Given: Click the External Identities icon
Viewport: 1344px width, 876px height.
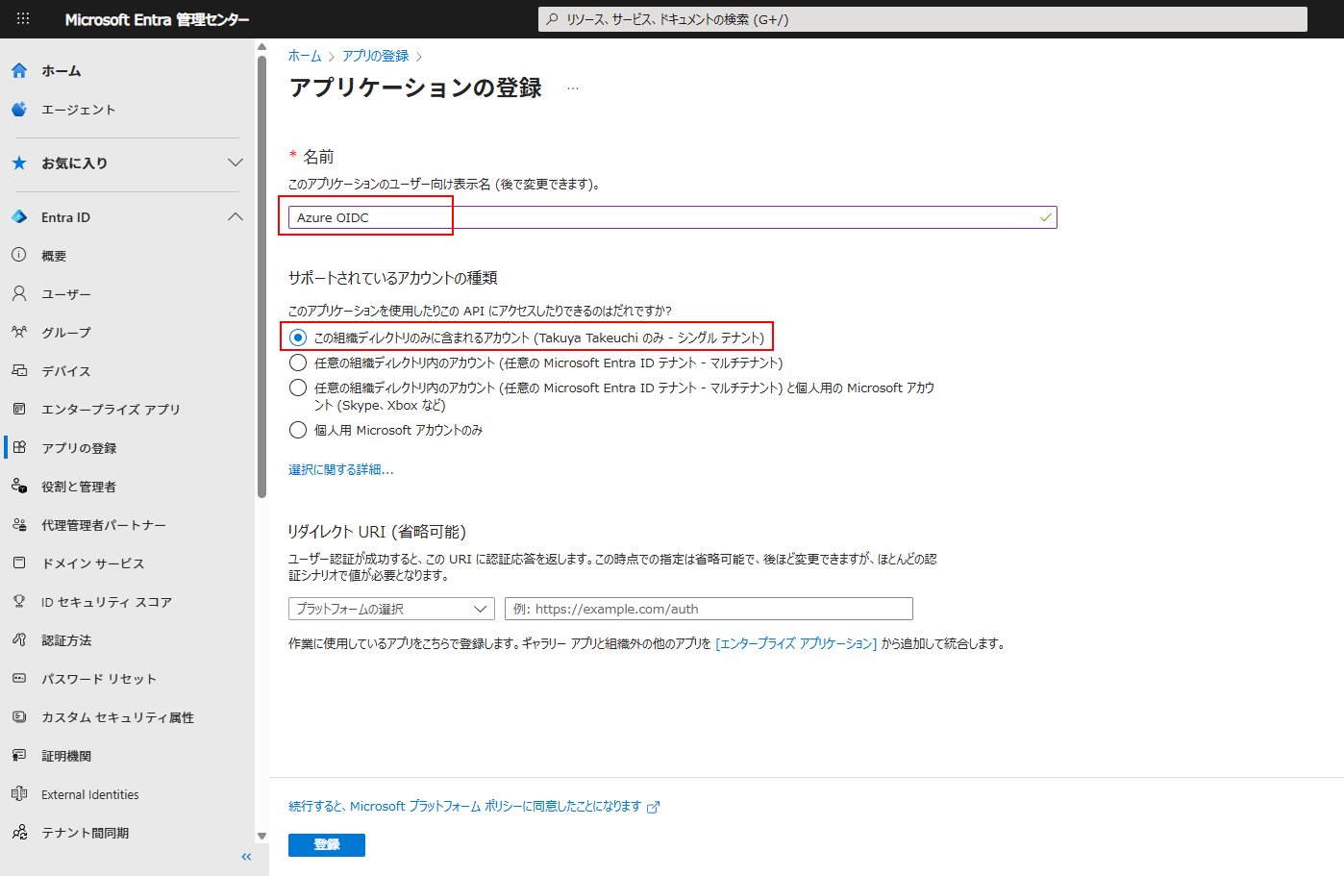Looking at the screenshot, I should (x=19, y=793).
